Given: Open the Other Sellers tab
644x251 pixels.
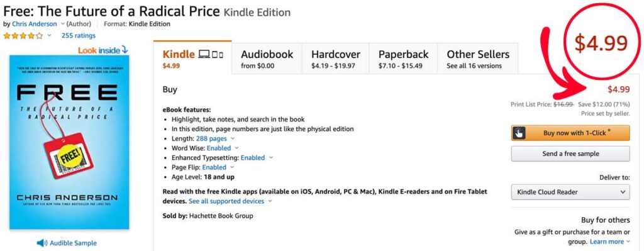Looking at the screenshot, I should (478, 59).
